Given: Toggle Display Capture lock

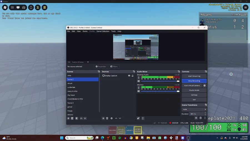Looking at the screenshot, I should coord(132,76).
